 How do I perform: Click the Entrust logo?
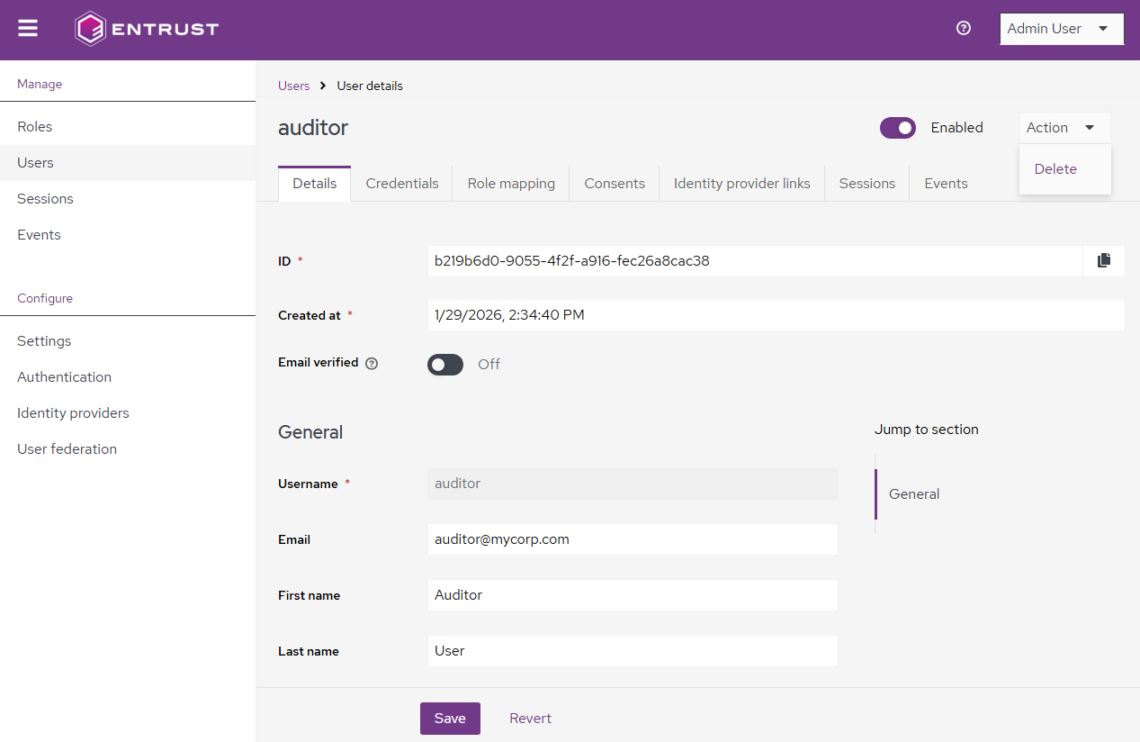tap(147, 29)
